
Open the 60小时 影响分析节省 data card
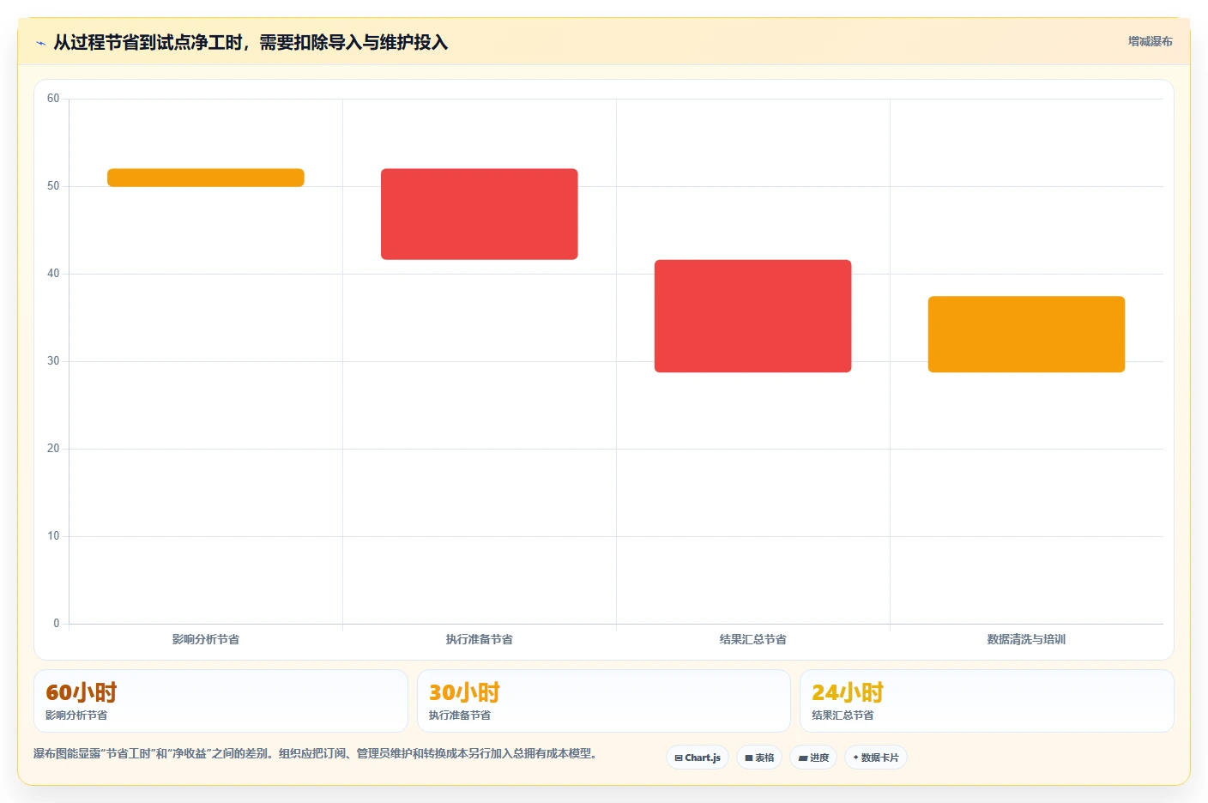[220, 701]
